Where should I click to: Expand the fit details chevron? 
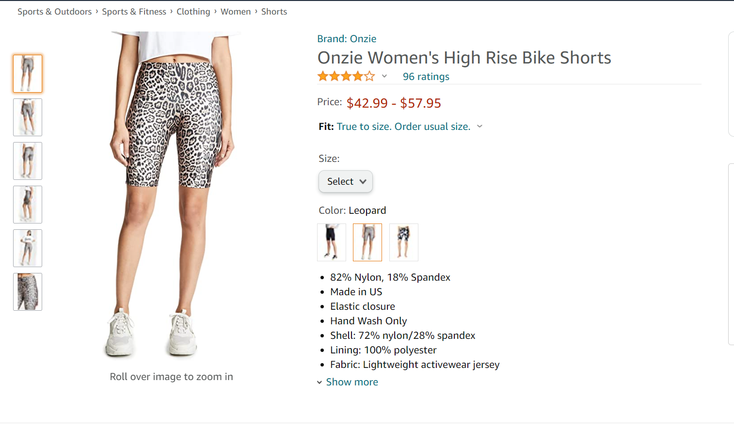[x=480, y=127]
